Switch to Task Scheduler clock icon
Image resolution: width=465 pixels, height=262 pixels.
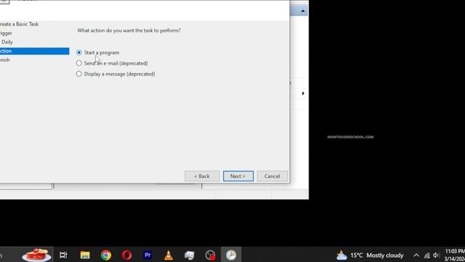(231, 255)
